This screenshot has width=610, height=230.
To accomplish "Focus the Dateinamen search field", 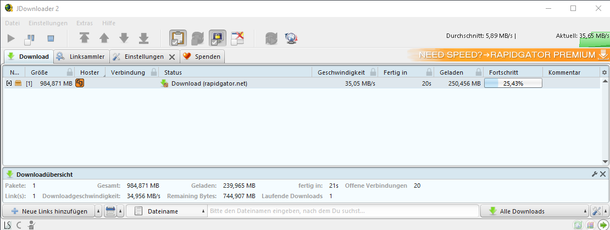I will [x=343, y=211].
